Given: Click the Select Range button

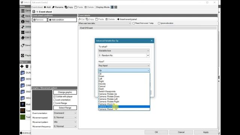Looking at the screenshot, I should click(65, 108).
